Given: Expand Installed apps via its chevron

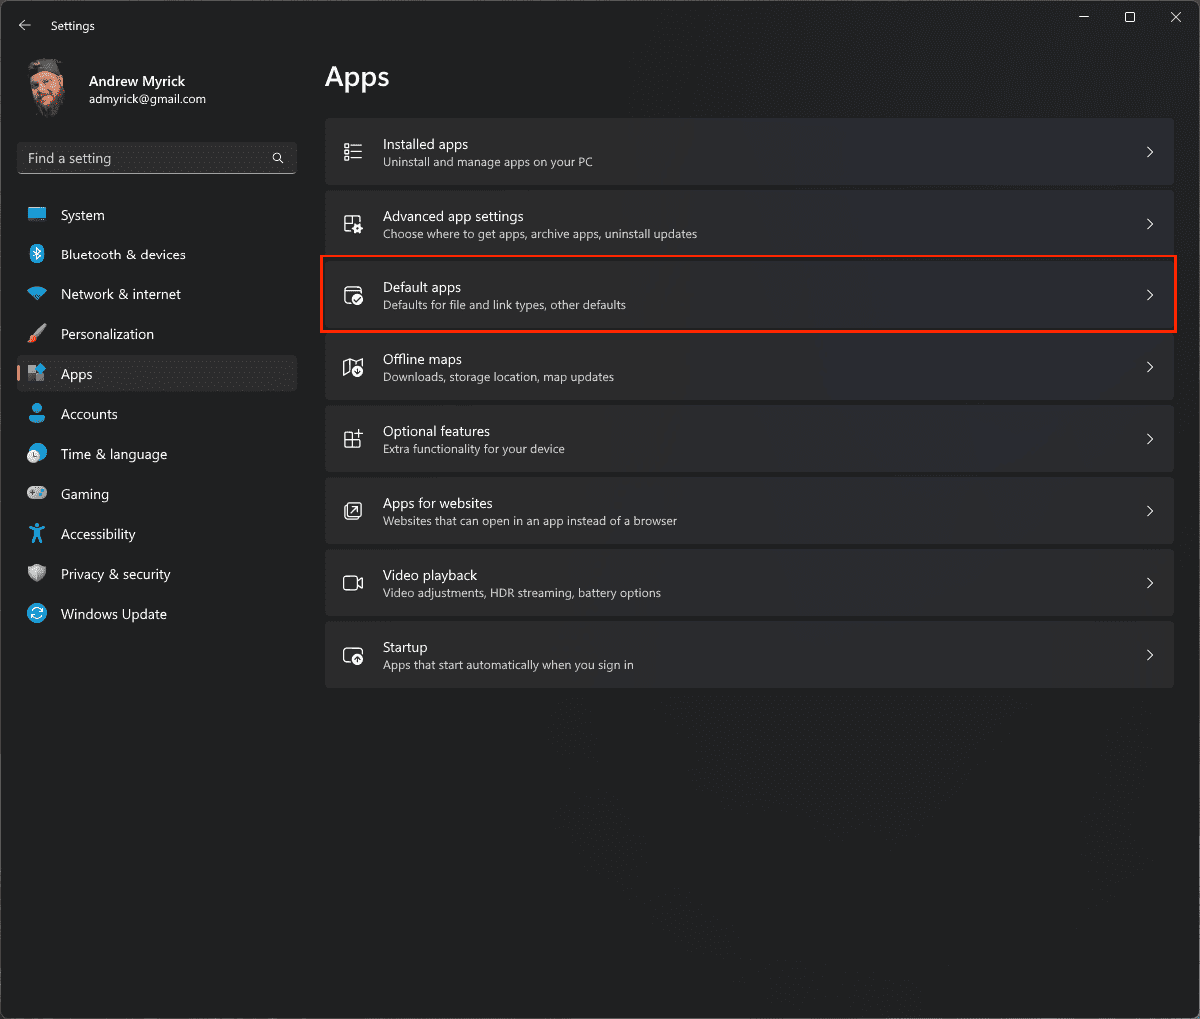Looking at the screenshot, I should [x=1150, y=152].
